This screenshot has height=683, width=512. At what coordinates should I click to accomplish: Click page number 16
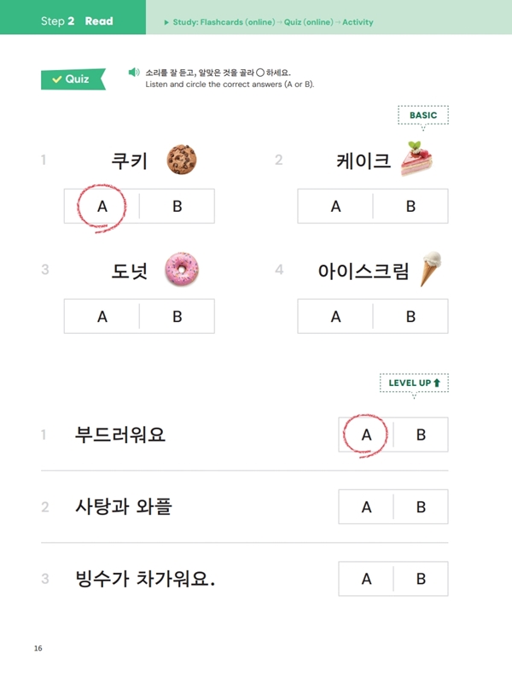click(x=38, y=649)
